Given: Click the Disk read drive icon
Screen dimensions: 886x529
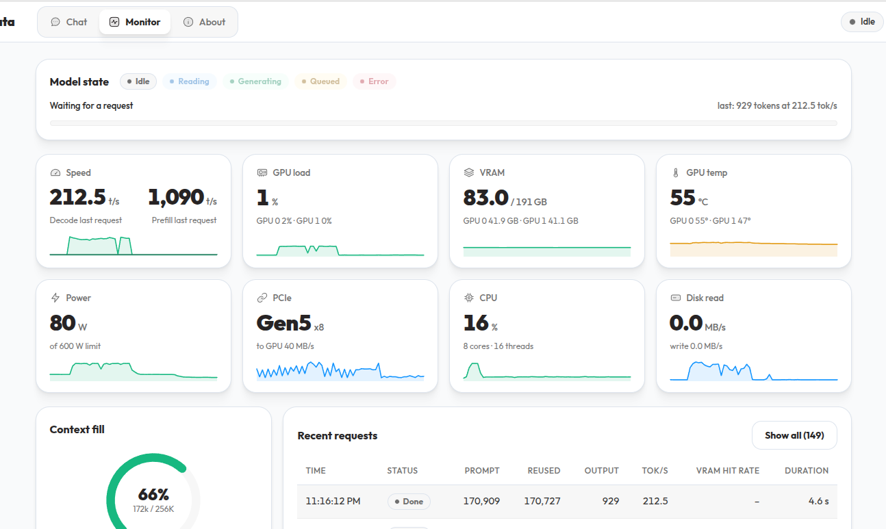Looking at the screenshot, I should [676, 298].
